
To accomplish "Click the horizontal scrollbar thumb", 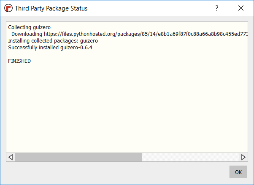I will pyautogui.click(x=78, y=157).
